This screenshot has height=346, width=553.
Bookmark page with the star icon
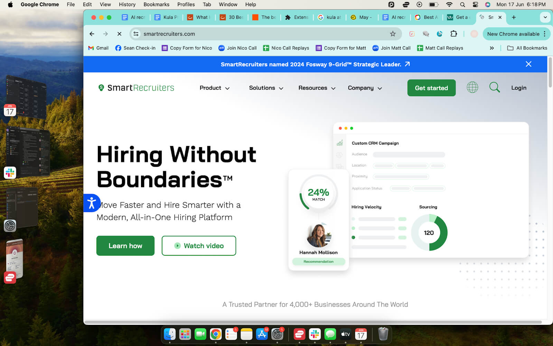tap(393, 34)
